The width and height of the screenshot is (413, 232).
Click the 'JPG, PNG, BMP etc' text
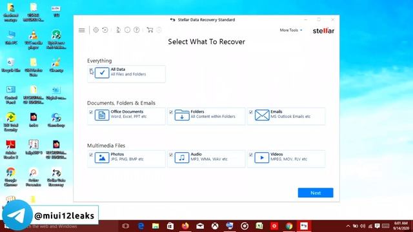point(127,159)
